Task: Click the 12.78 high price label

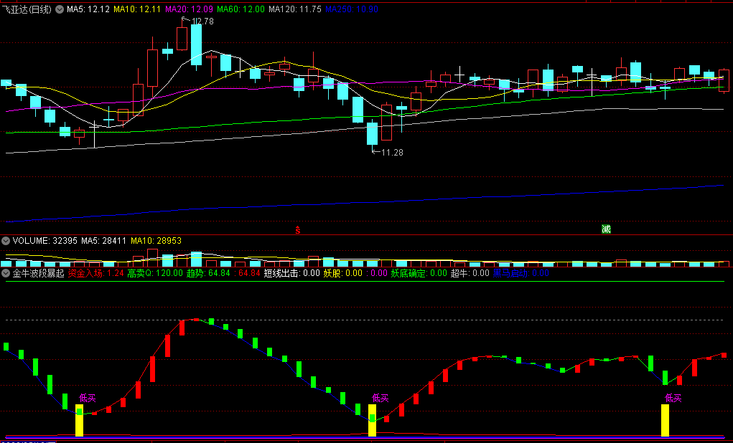Action: (x=202, y=21)
